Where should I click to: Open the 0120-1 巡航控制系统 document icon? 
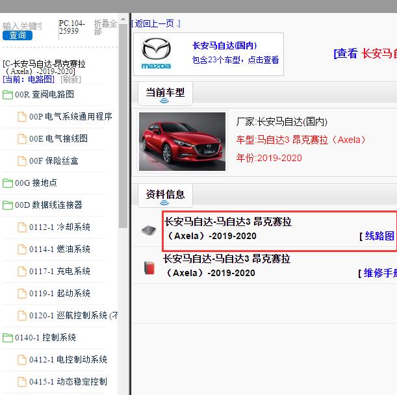[x=22, y=316]
